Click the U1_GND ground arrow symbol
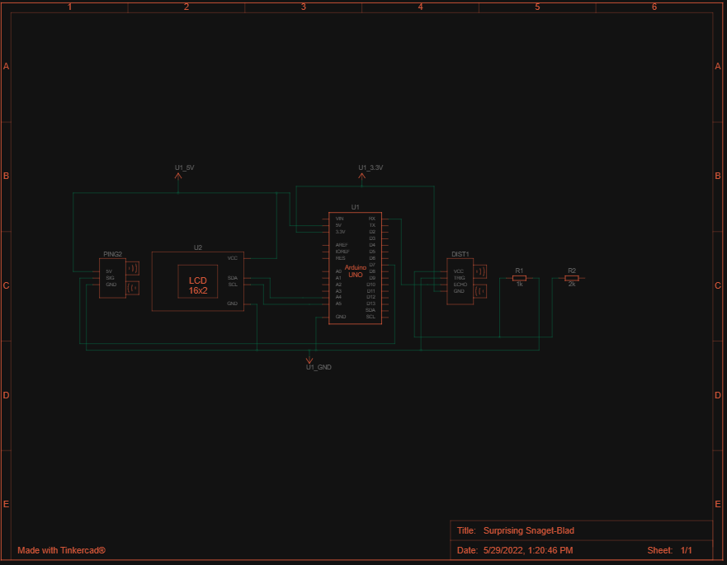The image size is (727, 565). (309, 359)
